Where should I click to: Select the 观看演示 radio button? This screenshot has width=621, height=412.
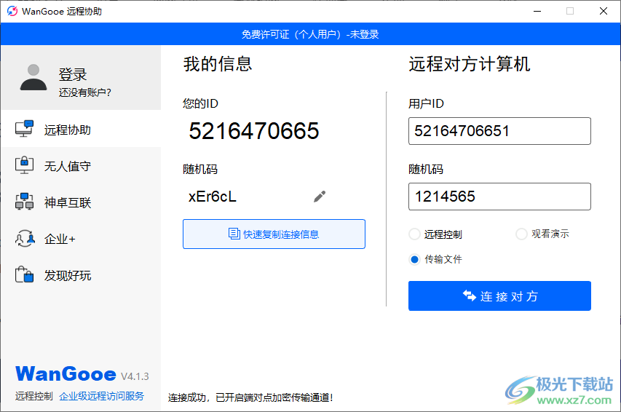(x=521, y=234)
